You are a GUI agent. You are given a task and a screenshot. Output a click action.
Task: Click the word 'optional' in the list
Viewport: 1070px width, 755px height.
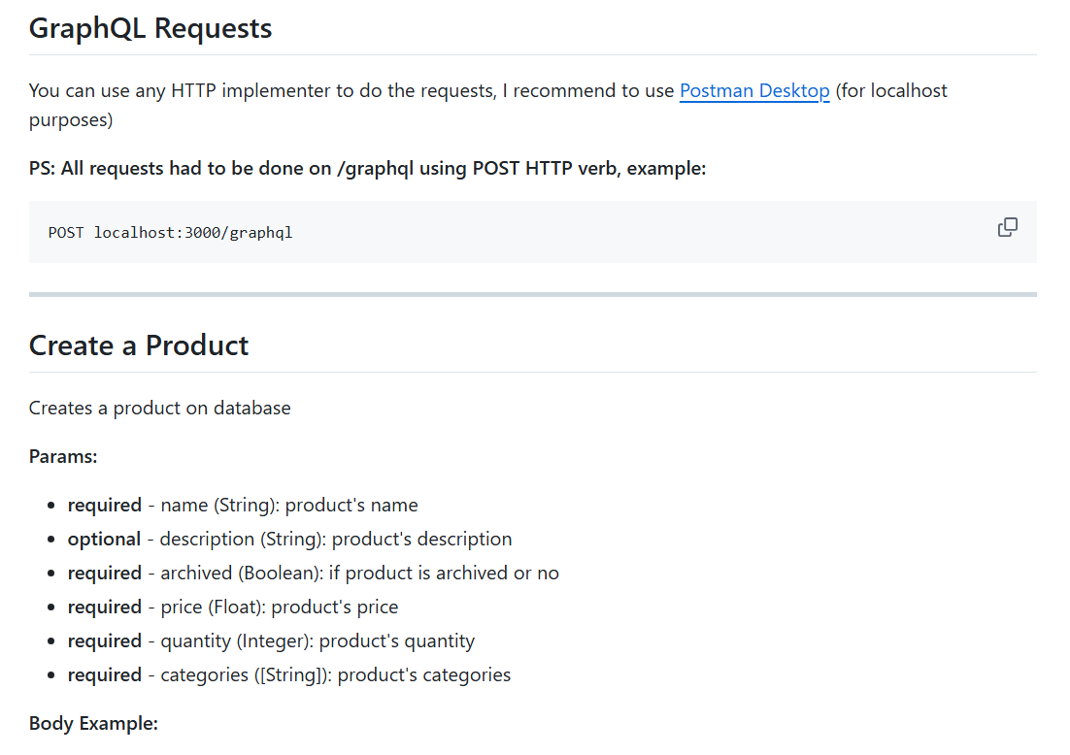coord(104,539)
